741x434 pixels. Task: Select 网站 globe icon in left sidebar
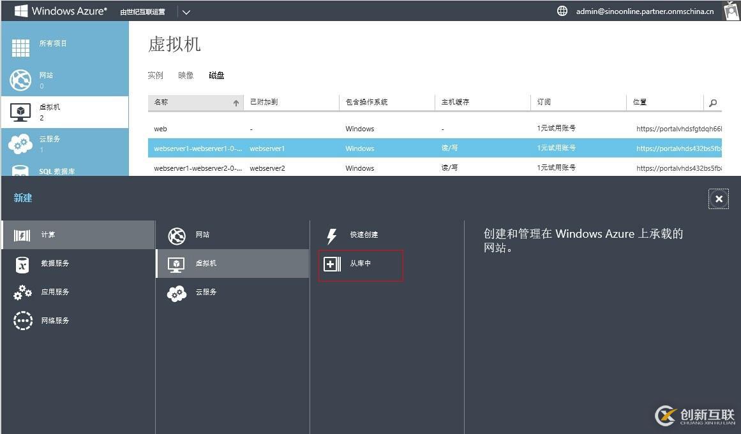(20, 80)
